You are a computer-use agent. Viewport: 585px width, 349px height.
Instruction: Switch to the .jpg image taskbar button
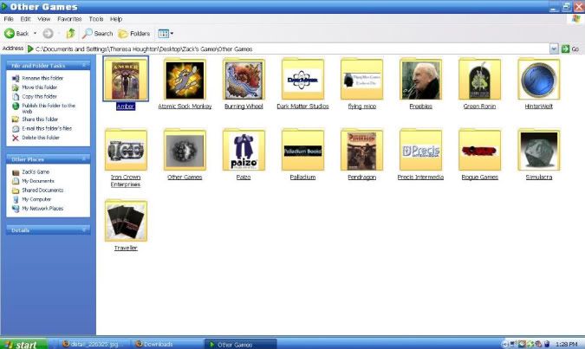coord(94,344)
